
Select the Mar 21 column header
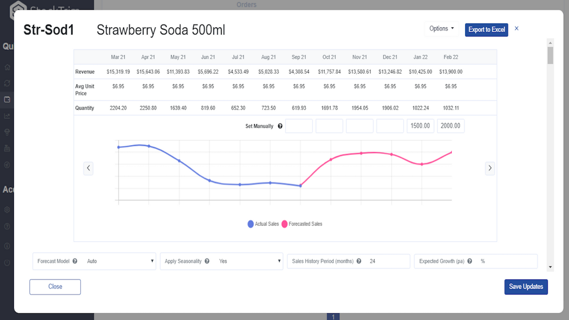118,57
